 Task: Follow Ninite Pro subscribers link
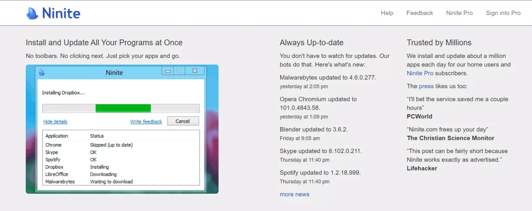click(420, 73)
